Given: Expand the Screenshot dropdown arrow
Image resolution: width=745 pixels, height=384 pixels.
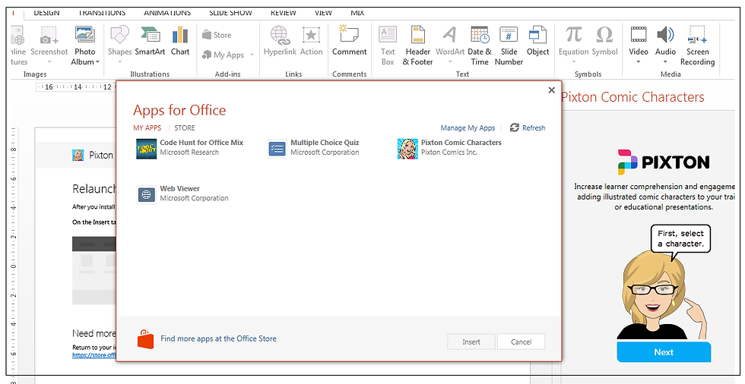Looking at the screenshot, I should [49, 62].
